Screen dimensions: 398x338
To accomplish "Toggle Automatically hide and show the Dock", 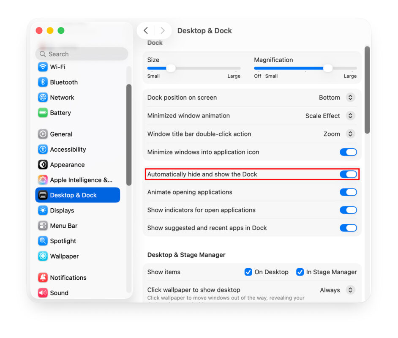I will 348,174.
